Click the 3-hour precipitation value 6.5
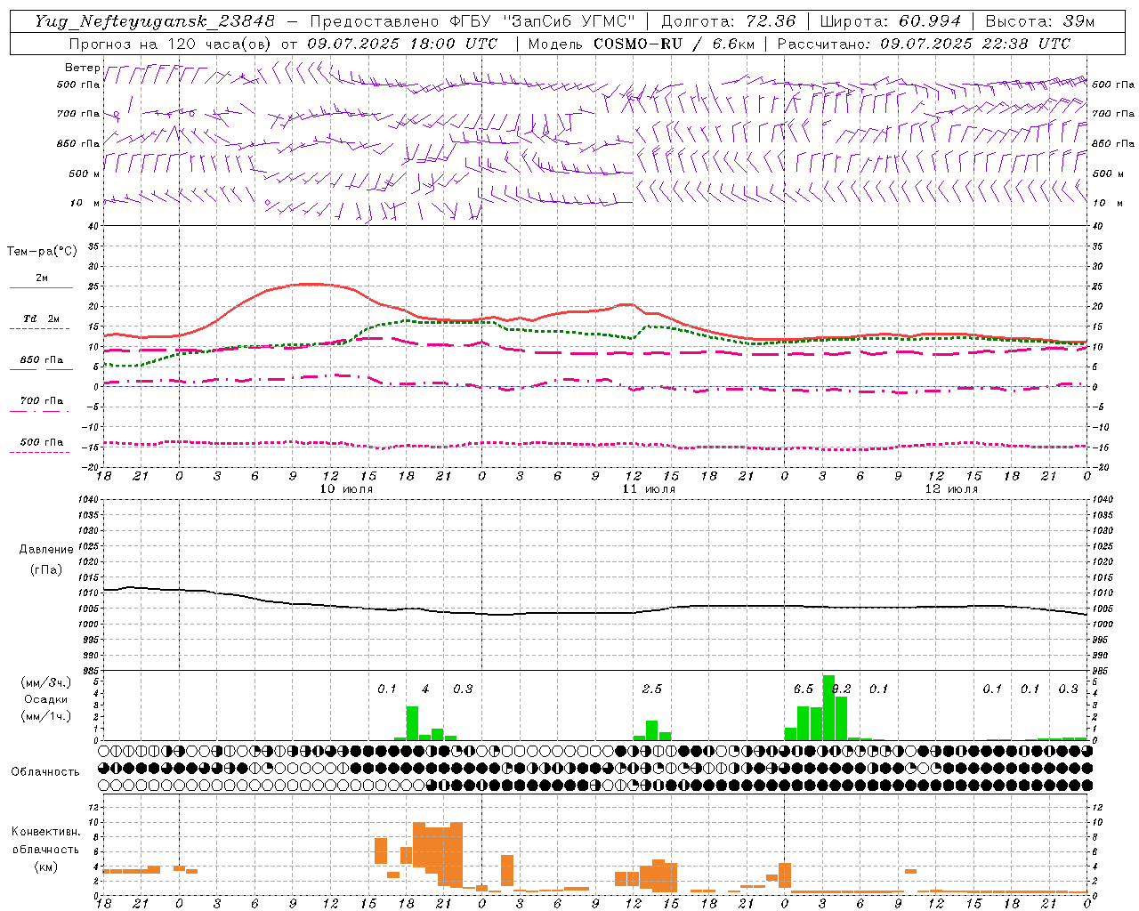Screen dimensions: 1139x911 pyautogui.click(x=804, y=689)
